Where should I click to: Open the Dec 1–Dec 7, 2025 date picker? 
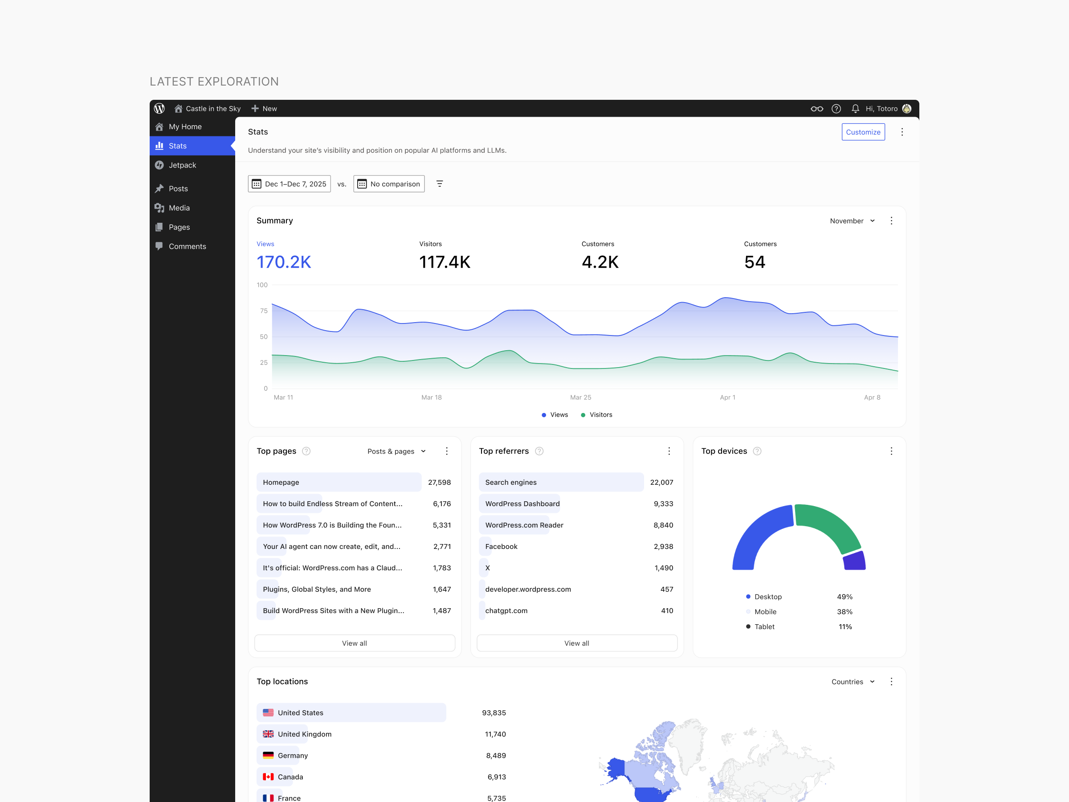[289, 184]
